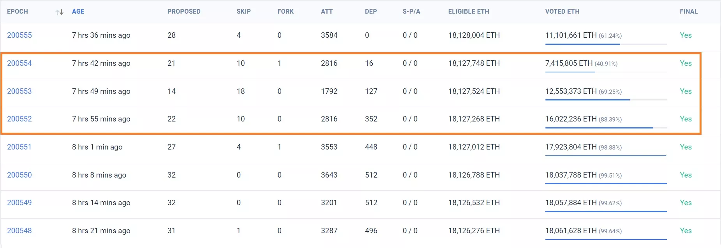Click the Final column header
This screenshot has width=721, height=248.
pyautogui.click(x=689, y=12)
